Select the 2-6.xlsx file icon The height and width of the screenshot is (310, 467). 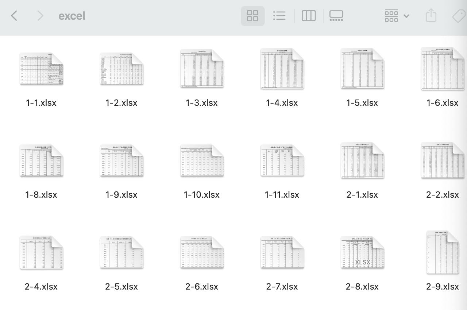[x=202, y=252]
